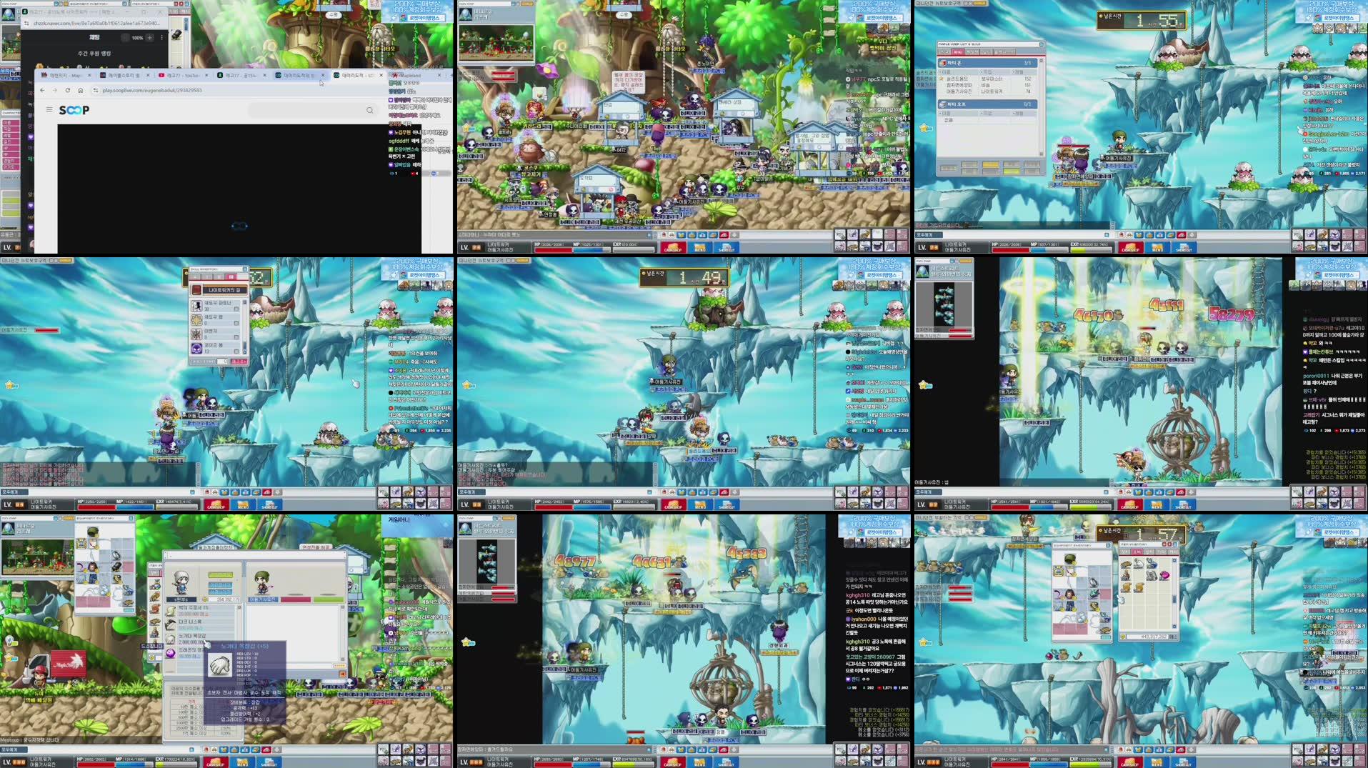Open CashShop in the 1:55 timer panel
Image resolution: width=1368 pixels, height=768 pixels.
pos(1130,248)
